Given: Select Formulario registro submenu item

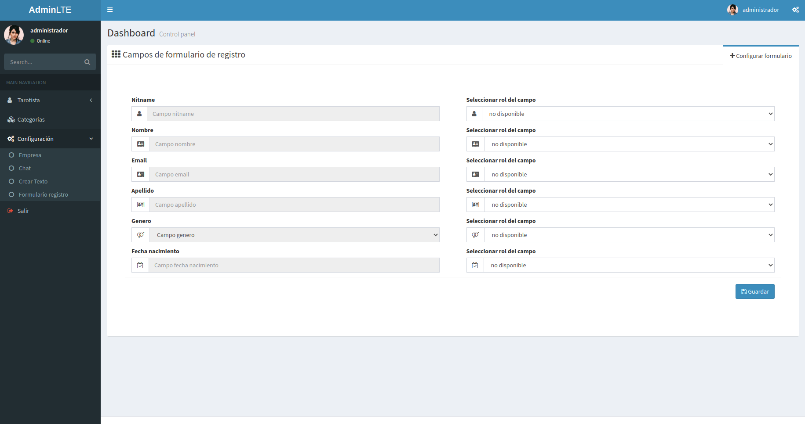Looking at the screenshot, I should tap(43, 194).
